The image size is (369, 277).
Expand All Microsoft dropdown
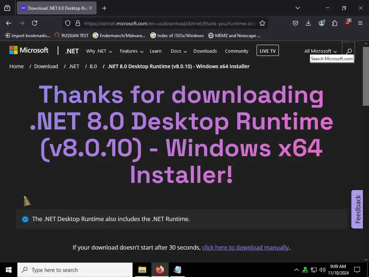pos(320,51)
